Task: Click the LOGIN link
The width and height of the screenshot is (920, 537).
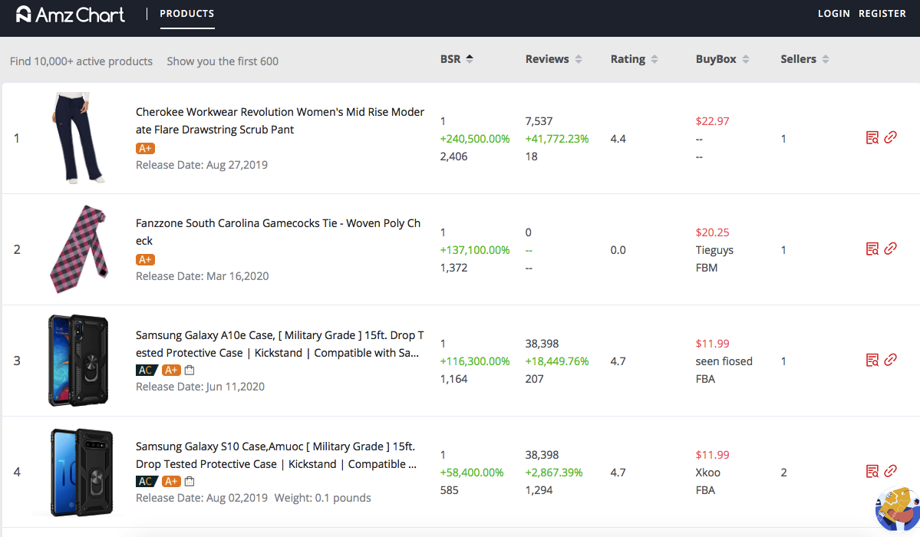Action: [x=833, y=14]
